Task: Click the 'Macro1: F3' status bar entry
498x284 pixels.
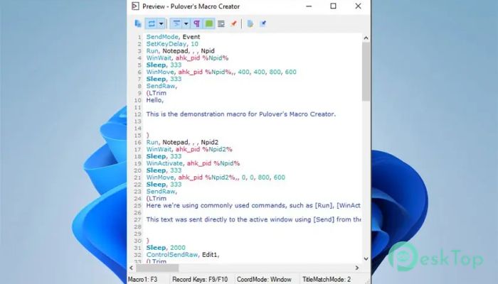Action: click(142, 279)
